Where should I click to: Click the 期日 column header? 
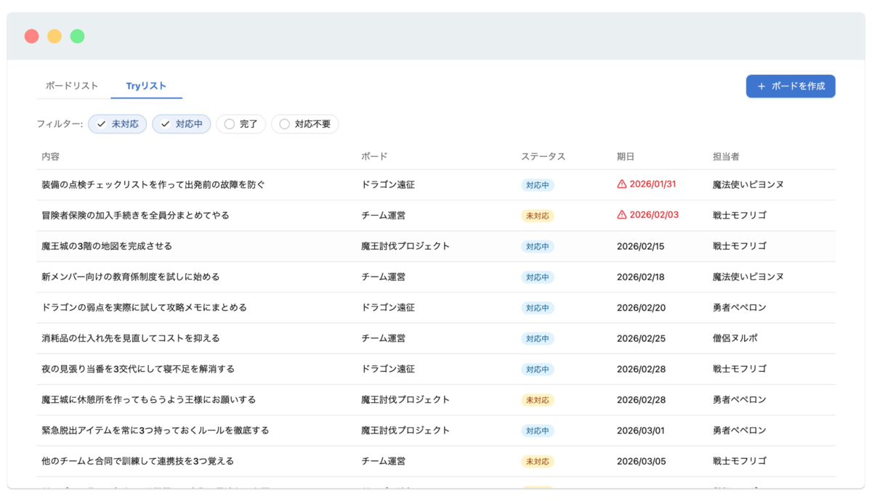pyautogui.click(x=626, y=156)
